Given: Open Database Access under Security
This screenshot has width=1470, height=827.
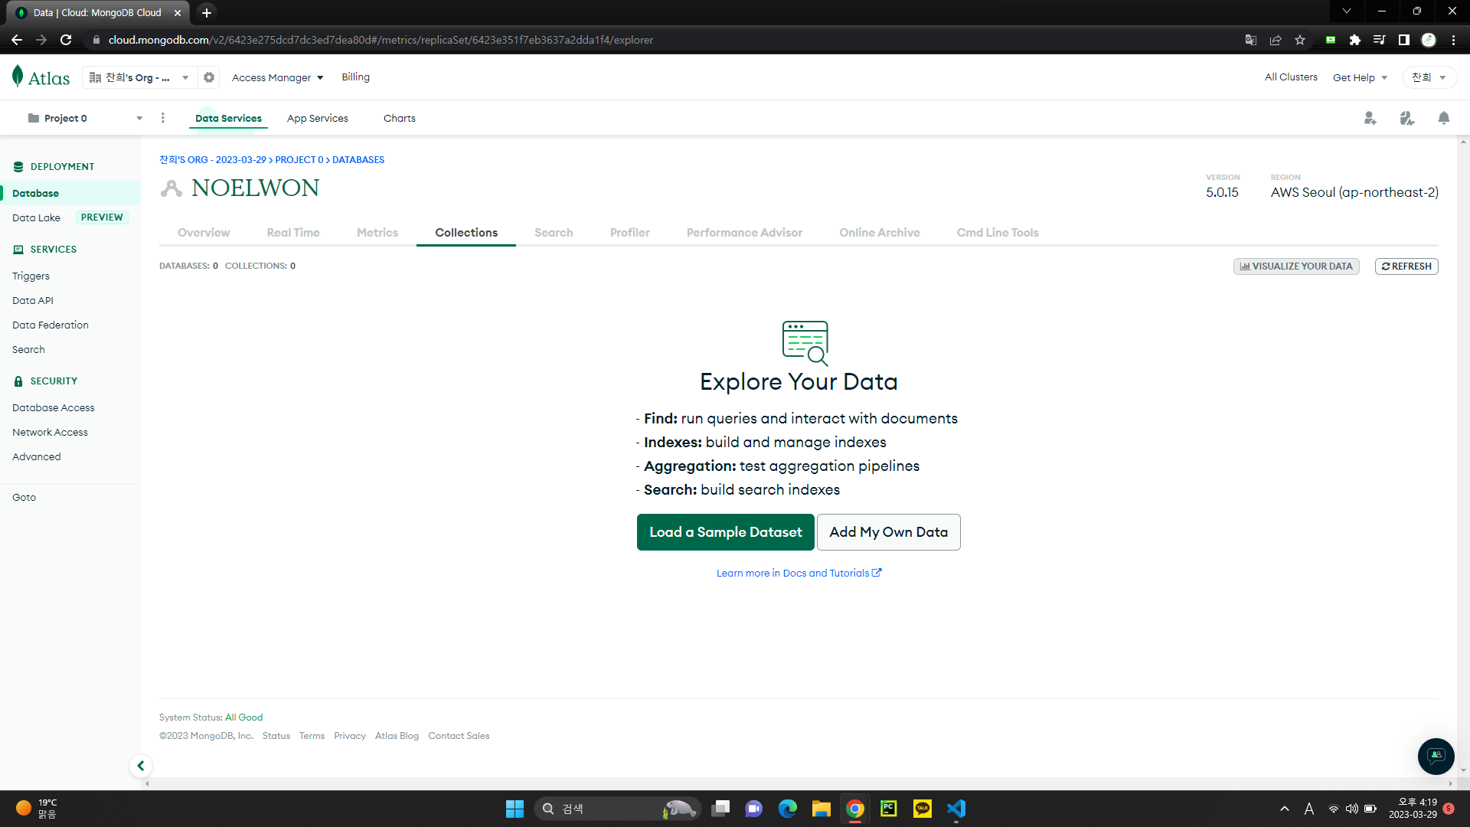Looking at the screenshot, I should click(54, 407).
